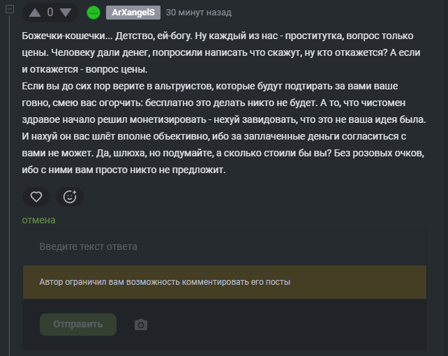Attach an image using the camera icon

(x=141, y=325)
